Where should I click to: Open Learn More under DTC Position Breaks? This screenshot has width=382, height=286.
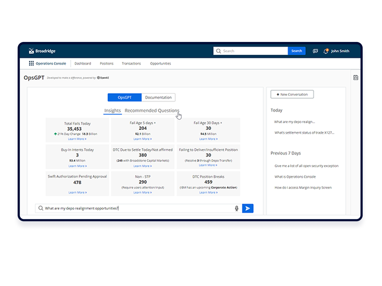click(209, 192)
